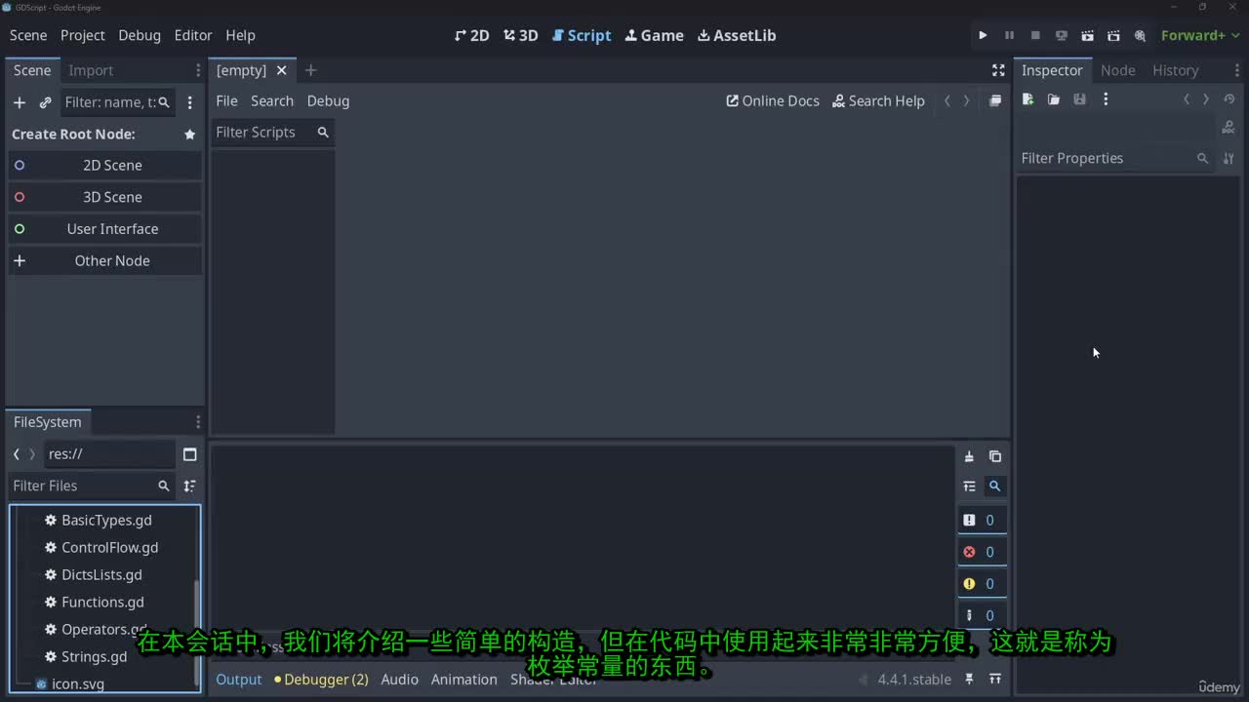Open Search Help
This screenshot has width=1249, height=702.
click(878, 100)
